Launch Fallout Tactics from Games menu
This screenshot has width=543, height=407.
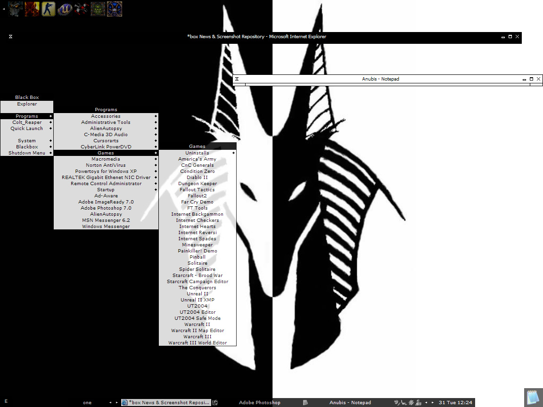coord(197,190)
